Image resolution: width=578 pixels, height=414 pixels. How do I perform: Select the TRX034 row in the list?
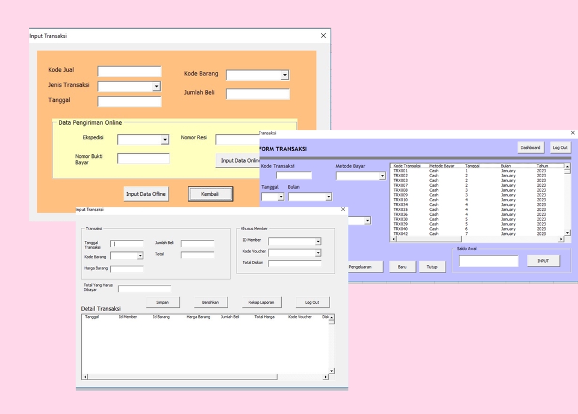coord(477,204)
